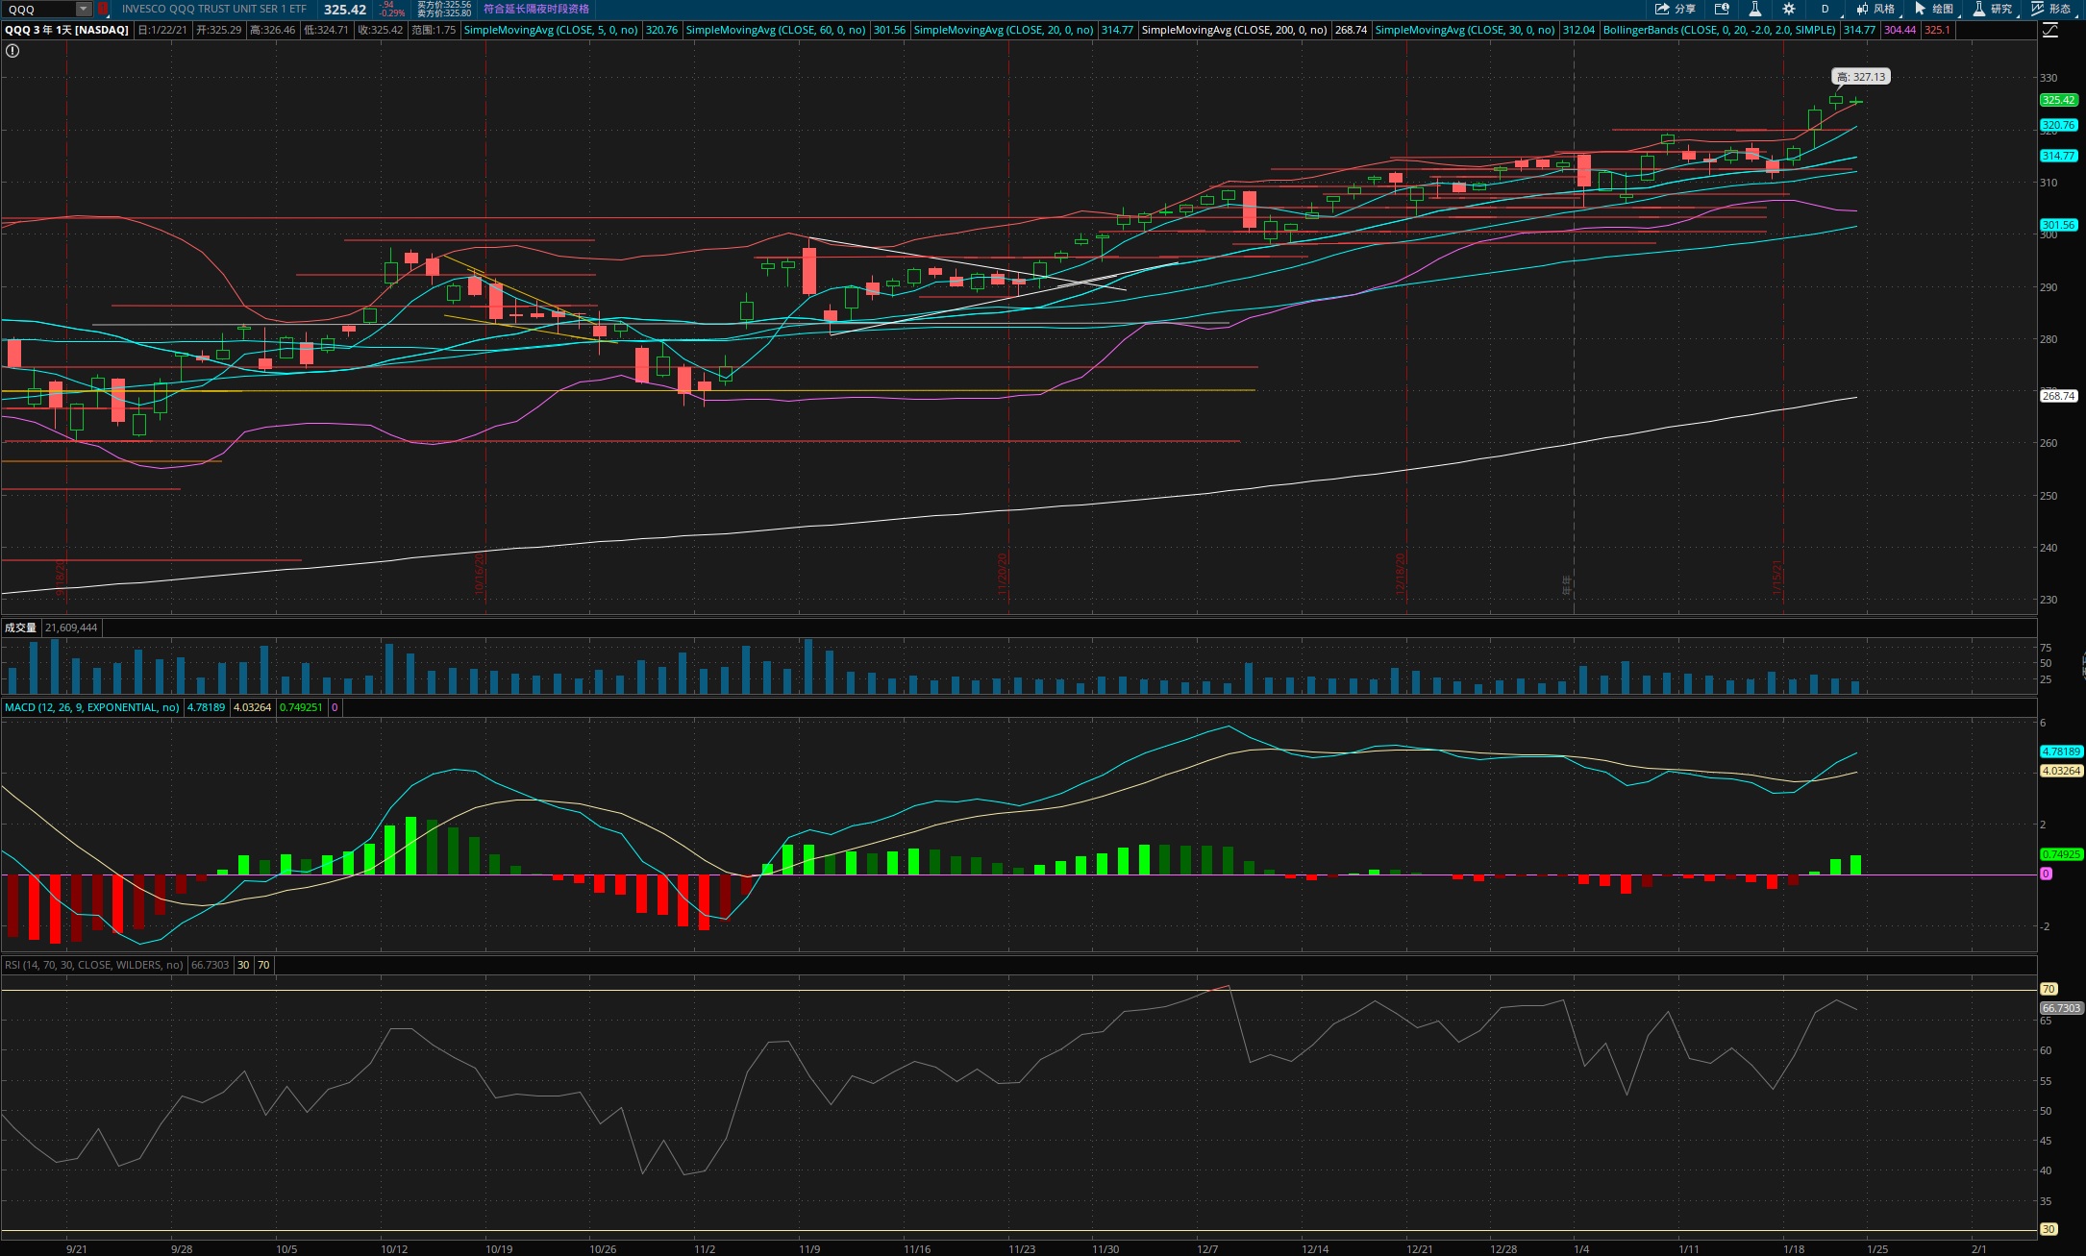Click the 高:326.46 high value

click(x=273, y=30)
